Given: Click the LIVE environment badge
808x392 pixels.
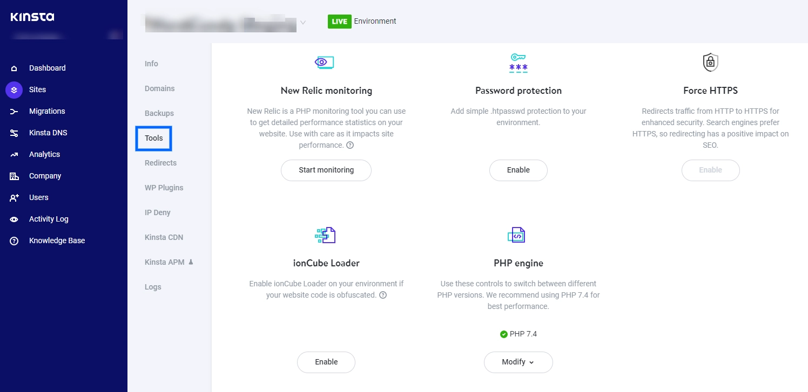Looking at the screenshot, I should coord(340,22).
